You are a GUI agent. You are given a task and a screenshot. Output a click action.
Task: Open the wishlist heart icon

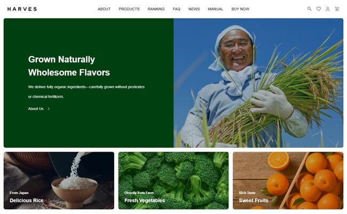click(x=319, y=9)
